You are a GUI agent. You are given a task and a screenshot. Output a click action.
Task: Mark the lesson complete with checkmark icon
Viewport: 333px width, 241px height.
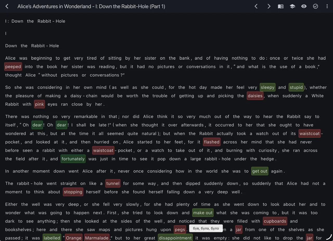tap(316, 6)
